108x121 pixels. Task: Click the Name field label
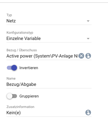pyautogui.click(x=11, y=78)
